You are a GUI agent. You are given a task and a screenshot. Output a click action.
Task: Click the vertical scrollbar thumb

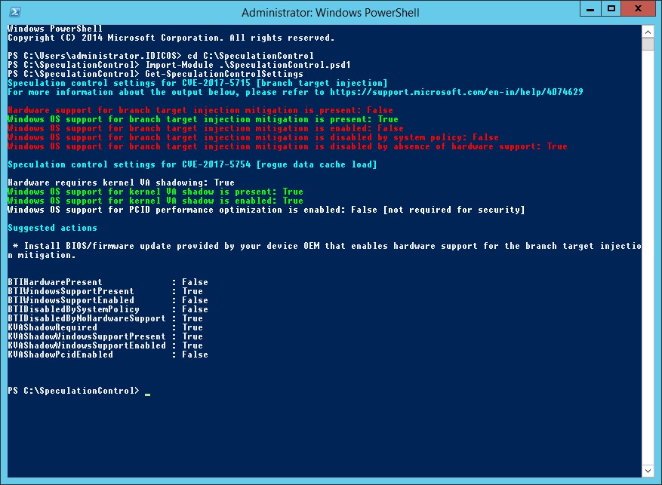(648, 44)
